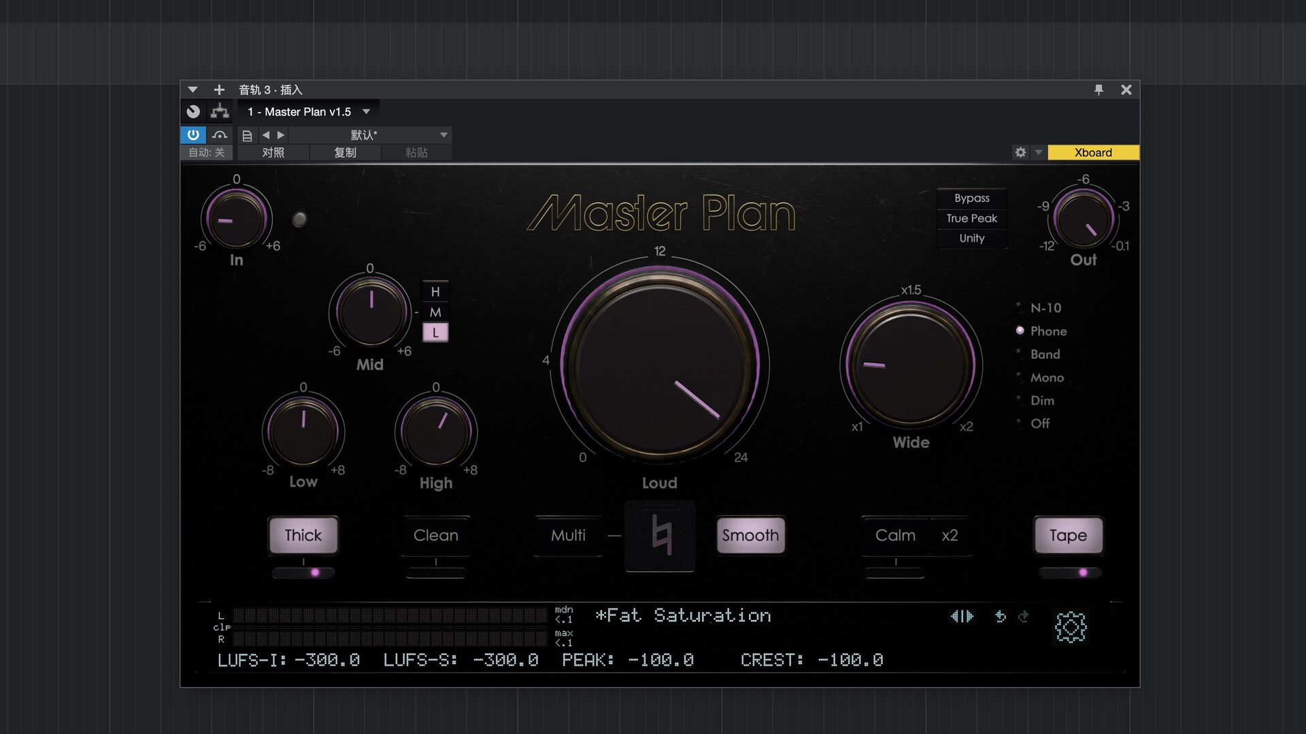Toggle the Multi button
1306x734 pixels.
coord(568,535)
